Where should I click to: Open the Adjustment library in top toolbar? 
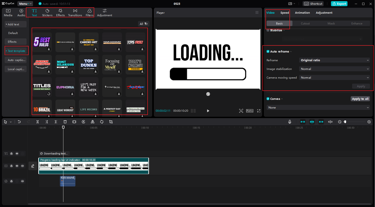105,13
